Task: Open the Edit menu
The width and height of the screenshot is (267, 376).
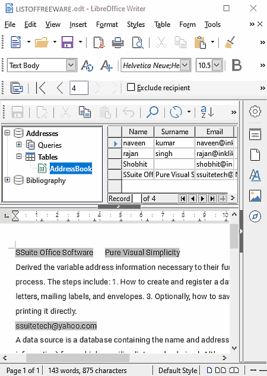Action: (30, 24)
